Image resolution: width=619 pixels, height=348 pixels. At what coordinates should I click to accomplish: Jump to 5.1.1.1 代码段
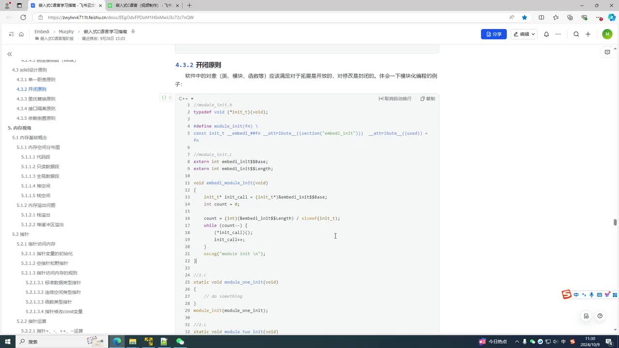pyautogui.click(x=36, y=157)
